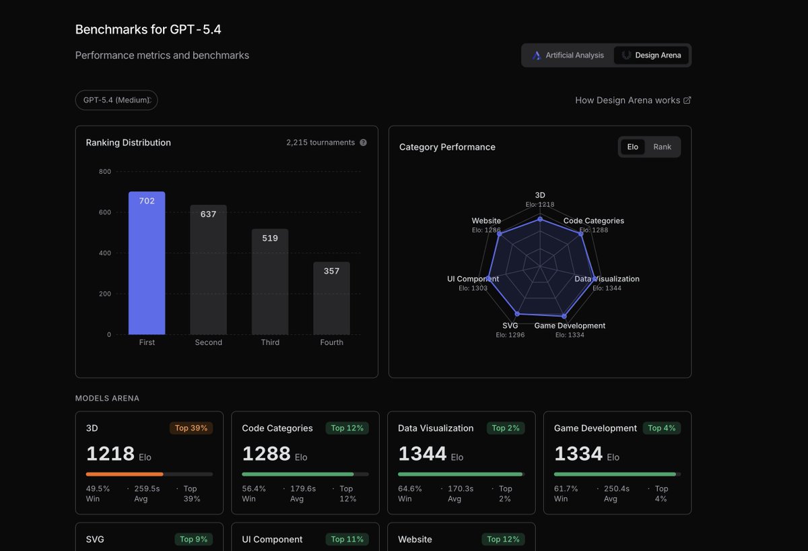Click the SVG label on radar chart
The height and width of the screenshot is (551, 808).
coord(510,325)
